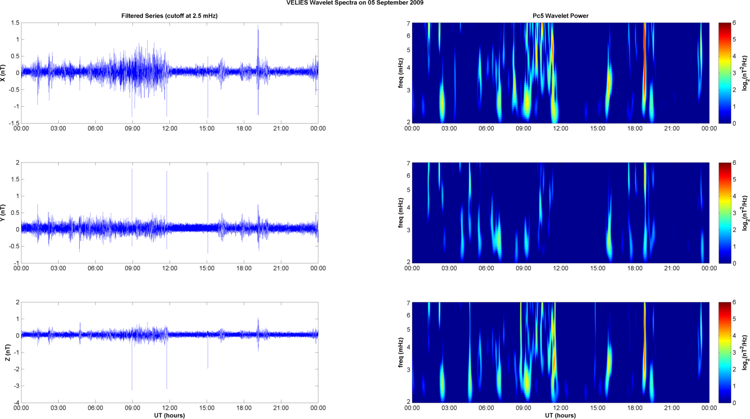
Task: Click the top wavelet power spectrogram for X
Action: (x=560, y=73)
